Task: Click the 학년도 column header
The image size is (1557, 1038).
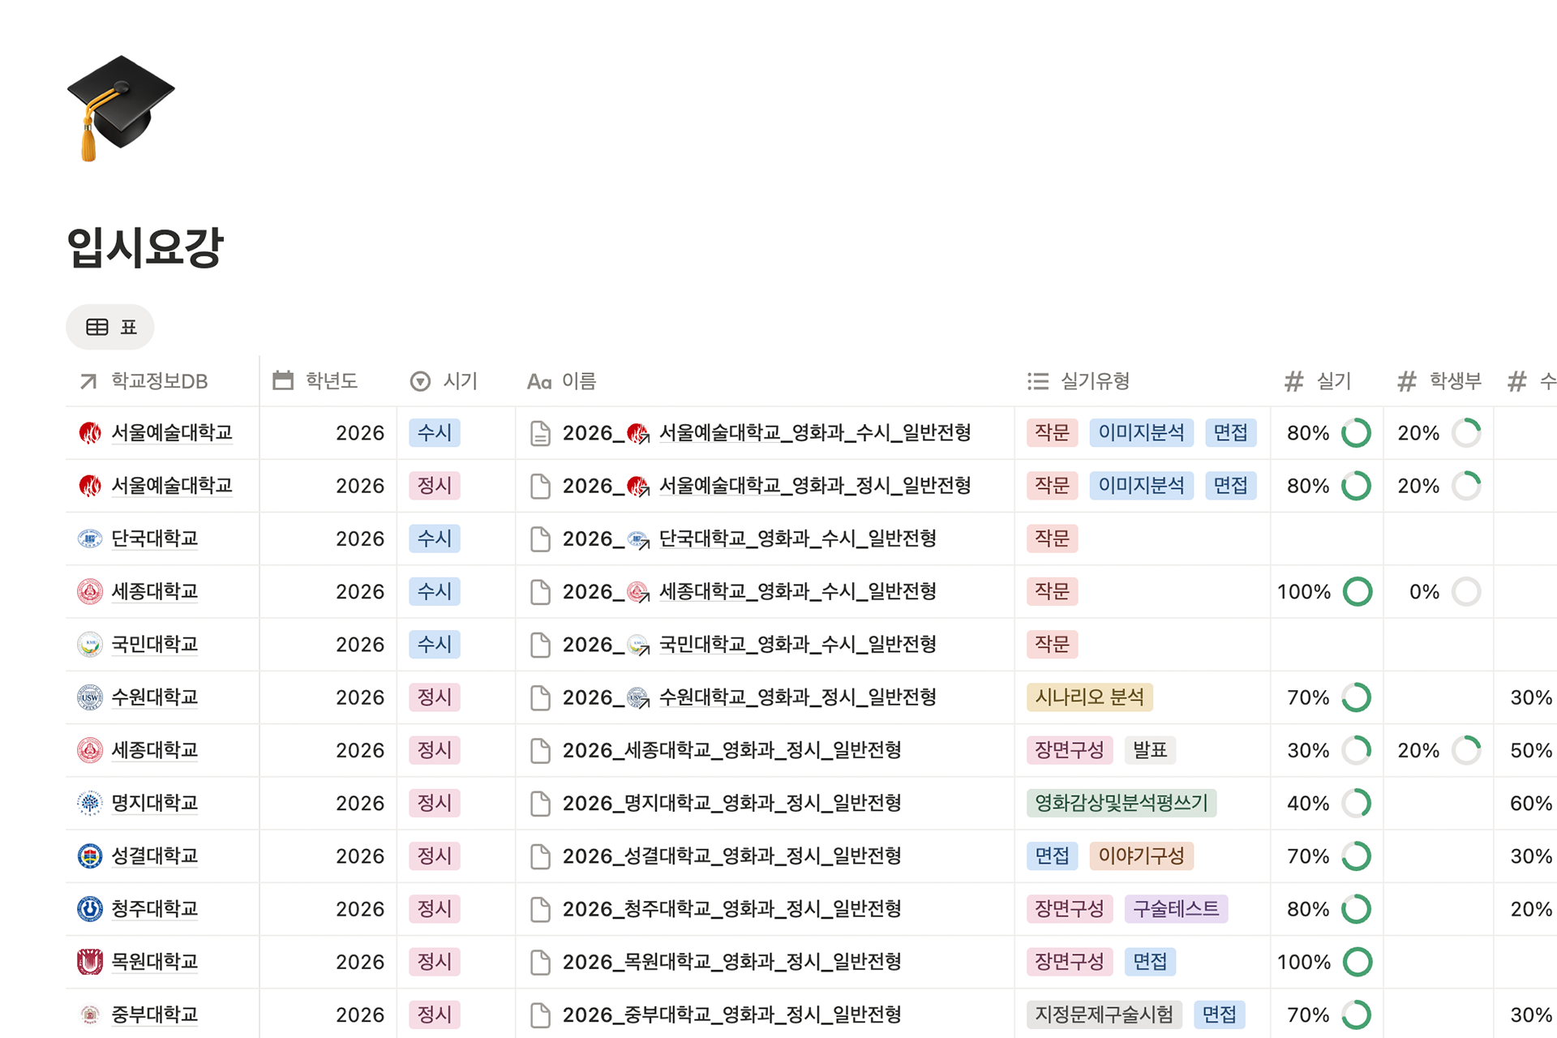Action: click(315, 381)
